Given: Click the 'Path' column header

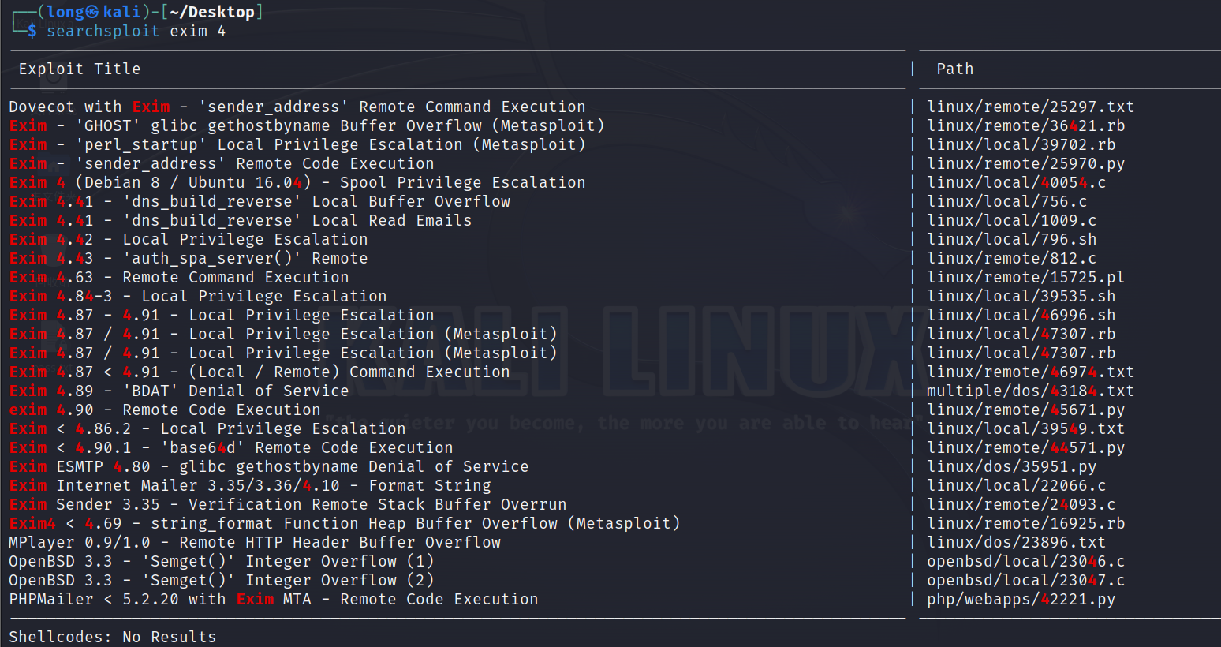Looking at the screenshot, I should (x=955, y=69).
